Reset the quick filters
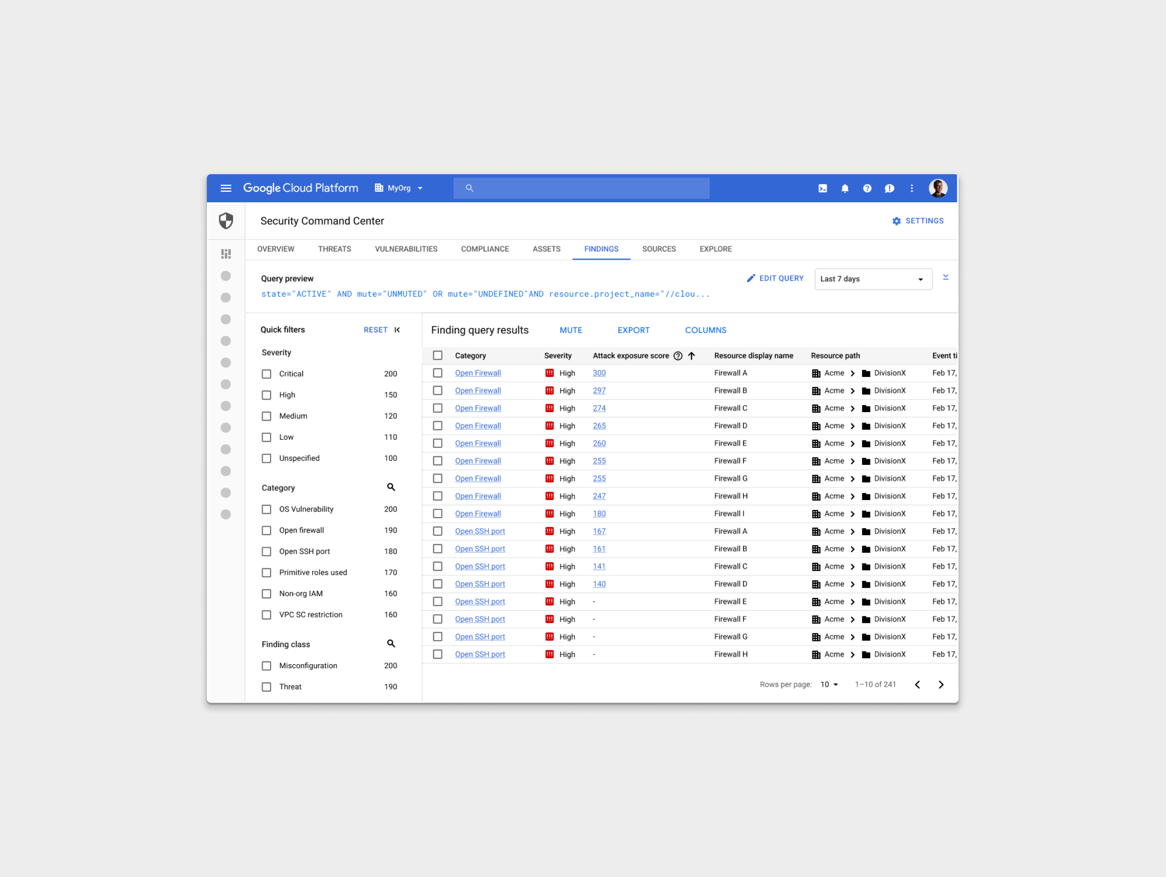This screenshot has height=877, width=1166. pos(375,330)
